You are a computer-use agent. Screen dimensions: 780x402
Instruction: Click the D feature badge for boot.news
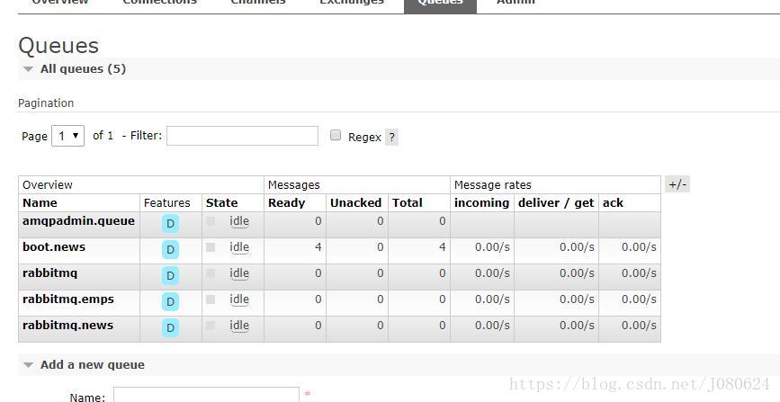click(170, 250)
